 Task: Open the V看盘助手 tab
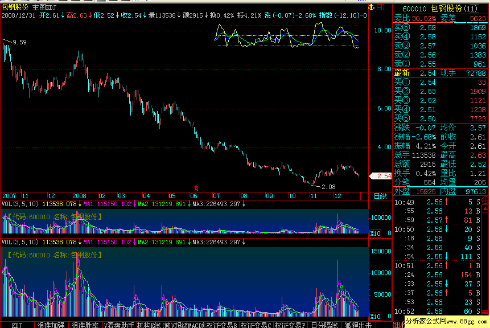click(119, 325)
